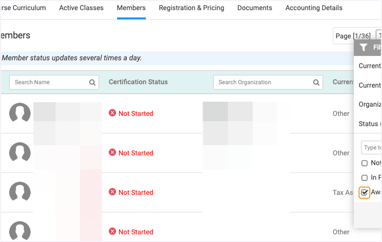Uncheck the checked Awa... status checkbox
Viewport: 382px width, 242px height.
tap(364, 192)
